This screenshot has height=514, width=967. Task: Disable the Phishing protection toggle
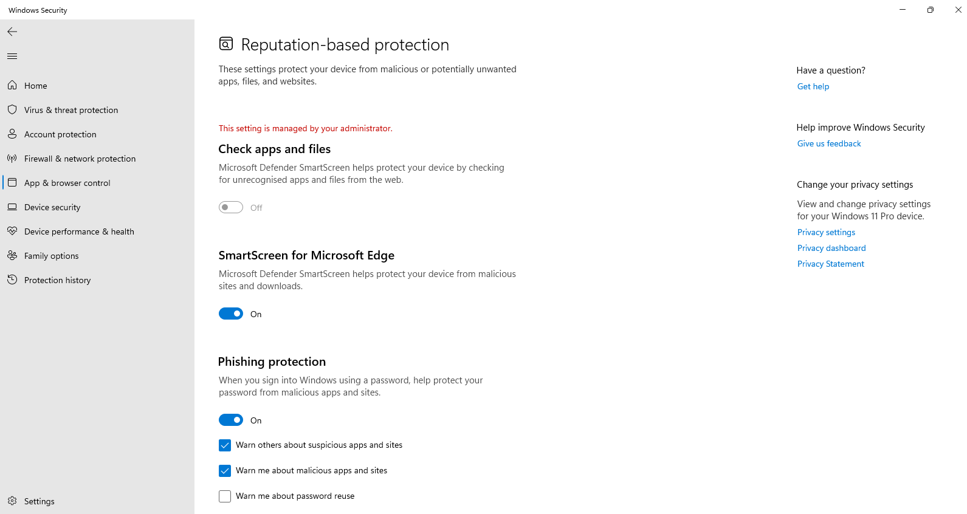[231, 420]
